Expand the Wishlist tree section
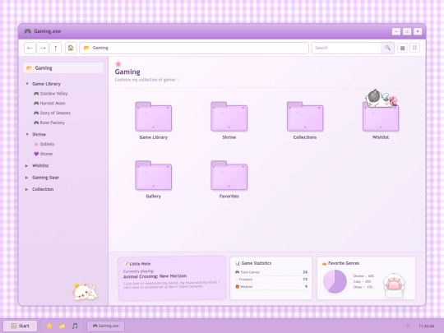 click(26, 165)
